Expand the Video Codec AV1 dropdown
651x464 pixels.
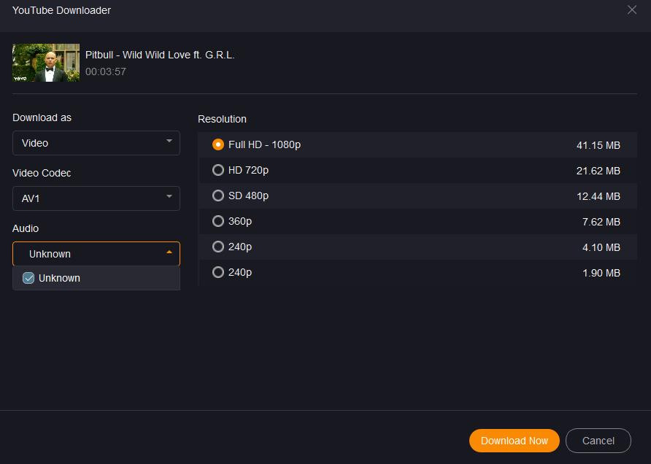click(x=96, y=198)
